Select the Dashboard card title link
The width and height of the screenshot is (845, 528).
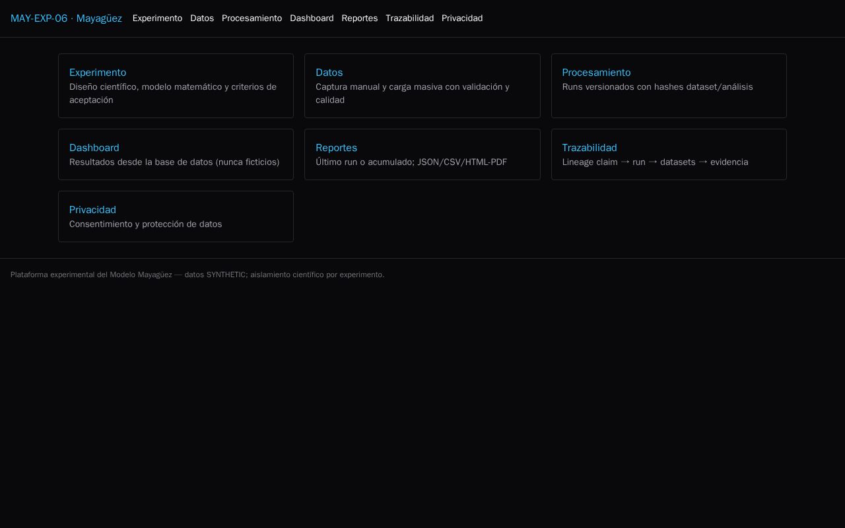[x=94, y=148]
